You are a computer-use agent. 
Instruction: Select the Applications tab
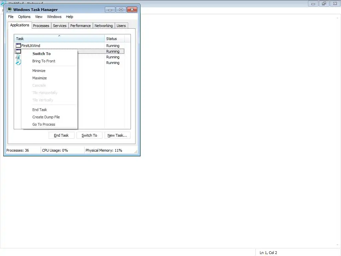point(20,25)
